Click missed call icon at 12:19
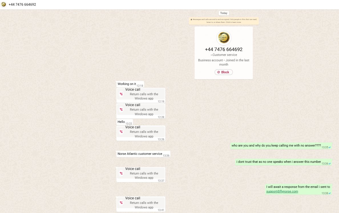 121,94
